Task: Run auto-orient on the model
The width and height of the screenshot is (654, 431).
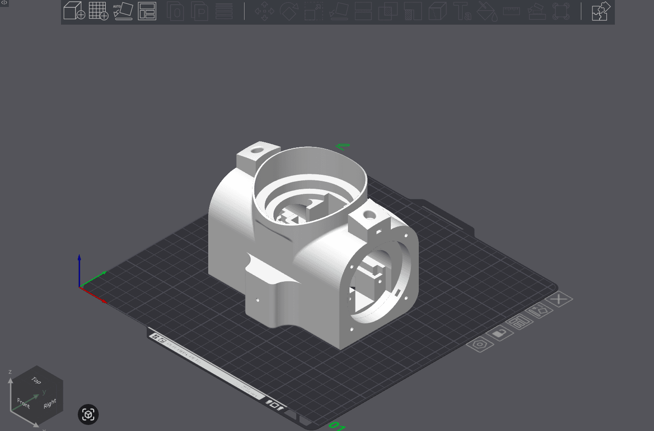Action: (x=123, y=12)
